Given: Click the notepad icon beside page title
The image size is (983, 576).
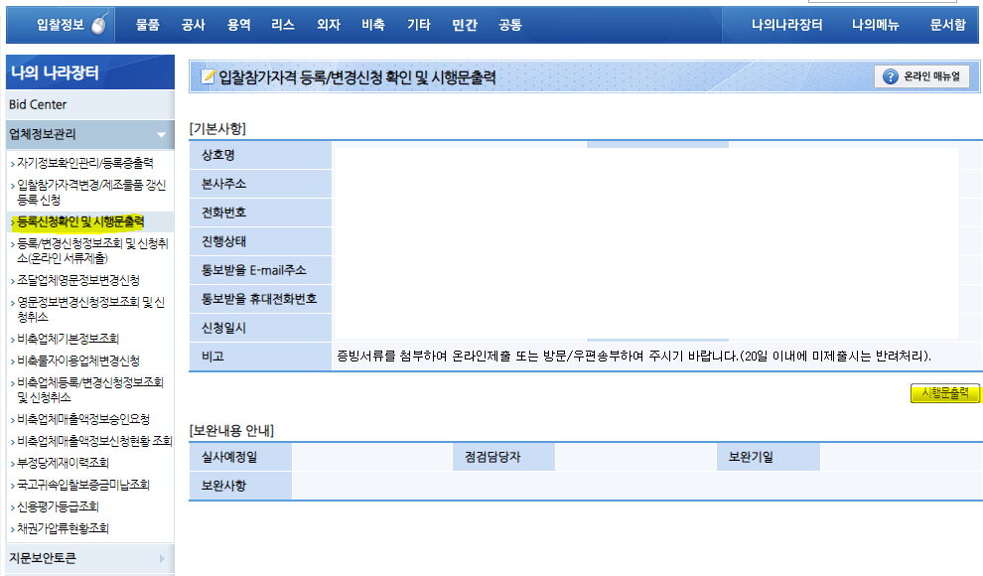Looking at the screenshot, I should (x=208, y=76).
